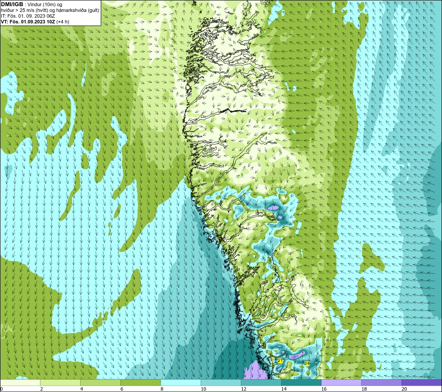Click the scale label '4'
Image resolution: width=442 pixels, height=392 pixels.
[82, 389]
